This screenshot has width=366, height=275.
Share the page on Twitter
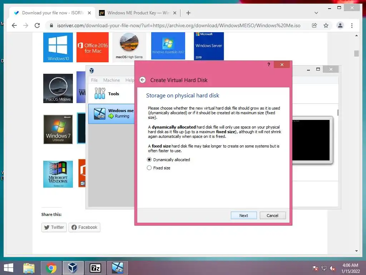pos(54,227)
